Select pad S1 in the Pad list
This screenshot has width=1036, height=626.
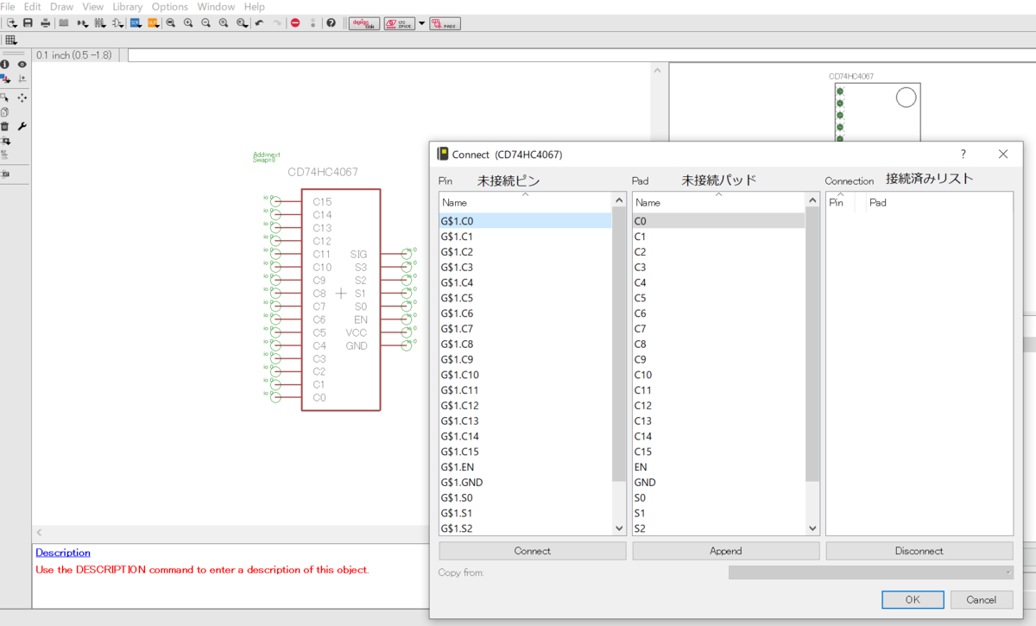pos(718,513)
